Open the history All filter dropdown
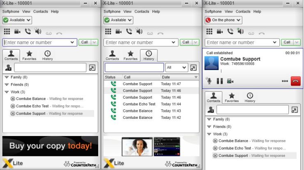Viewport: 304px width, 170px height. [x=176, y=68]
